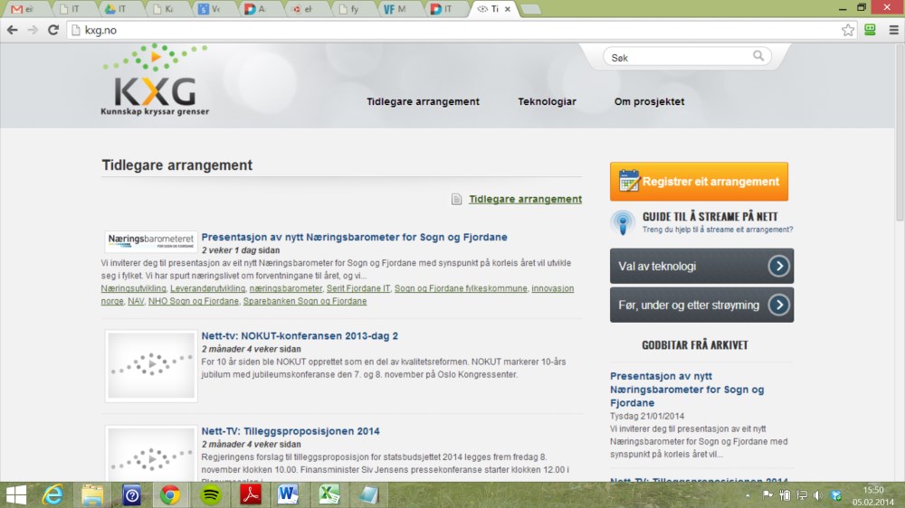
Task: Click the KXG logo
Action: pos(155,80)
